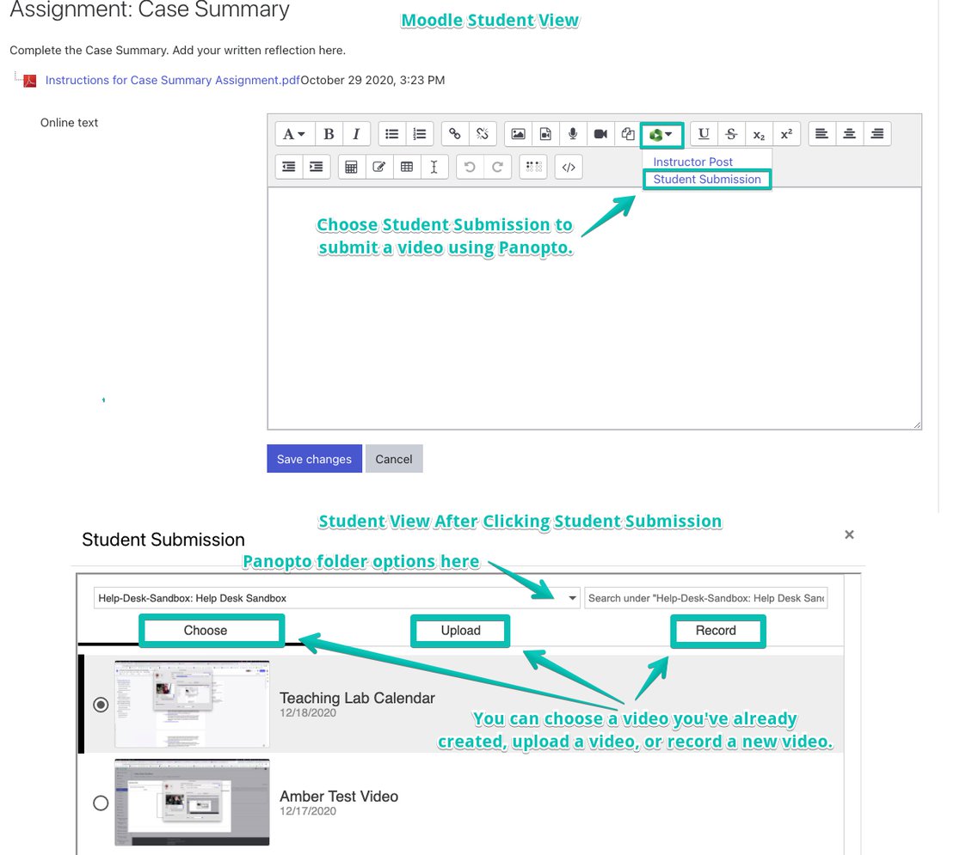Open the paragraph styles menu
The image size is (972, 855).
click(x=294, y=134)
